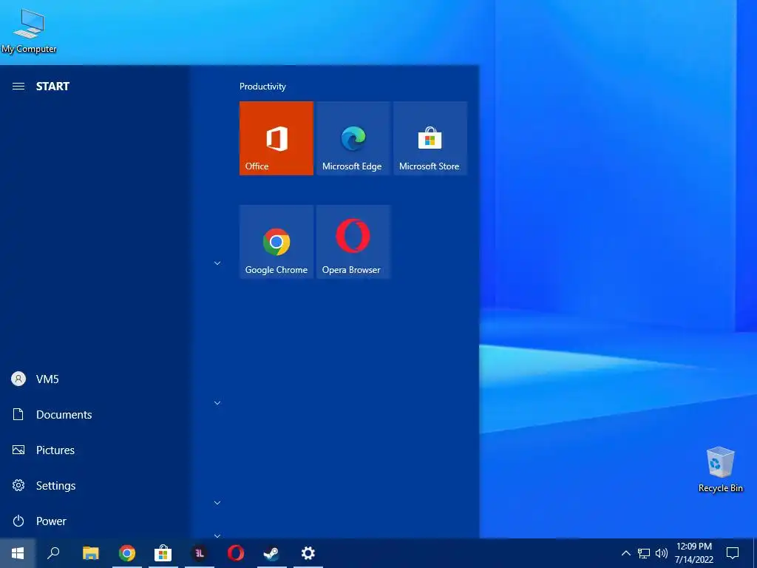Click the START label at top
The width and height of the screenshot is (757, 568).
coord(52,87)
